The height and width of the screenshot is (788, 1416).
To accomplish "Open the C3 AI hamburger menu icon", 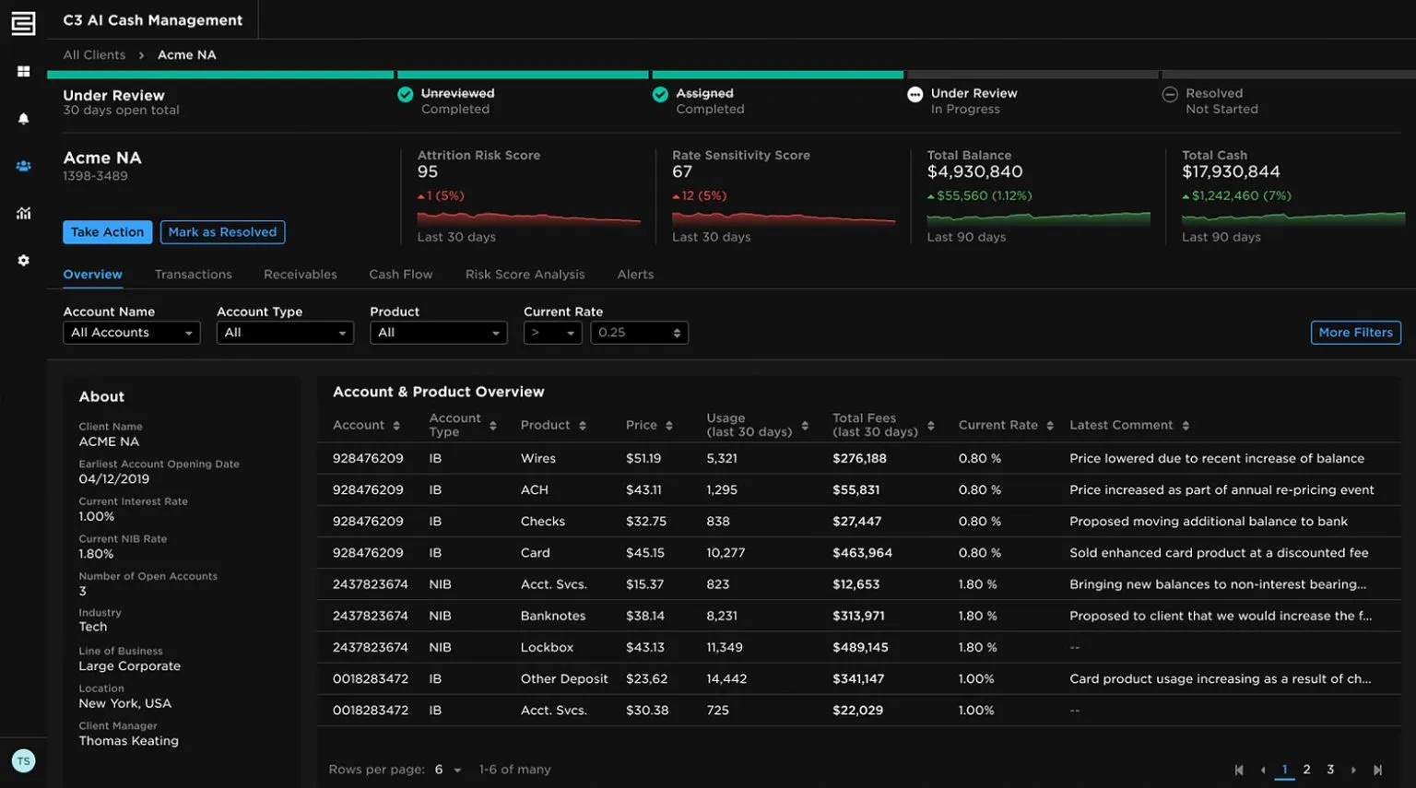I will 23,23.
